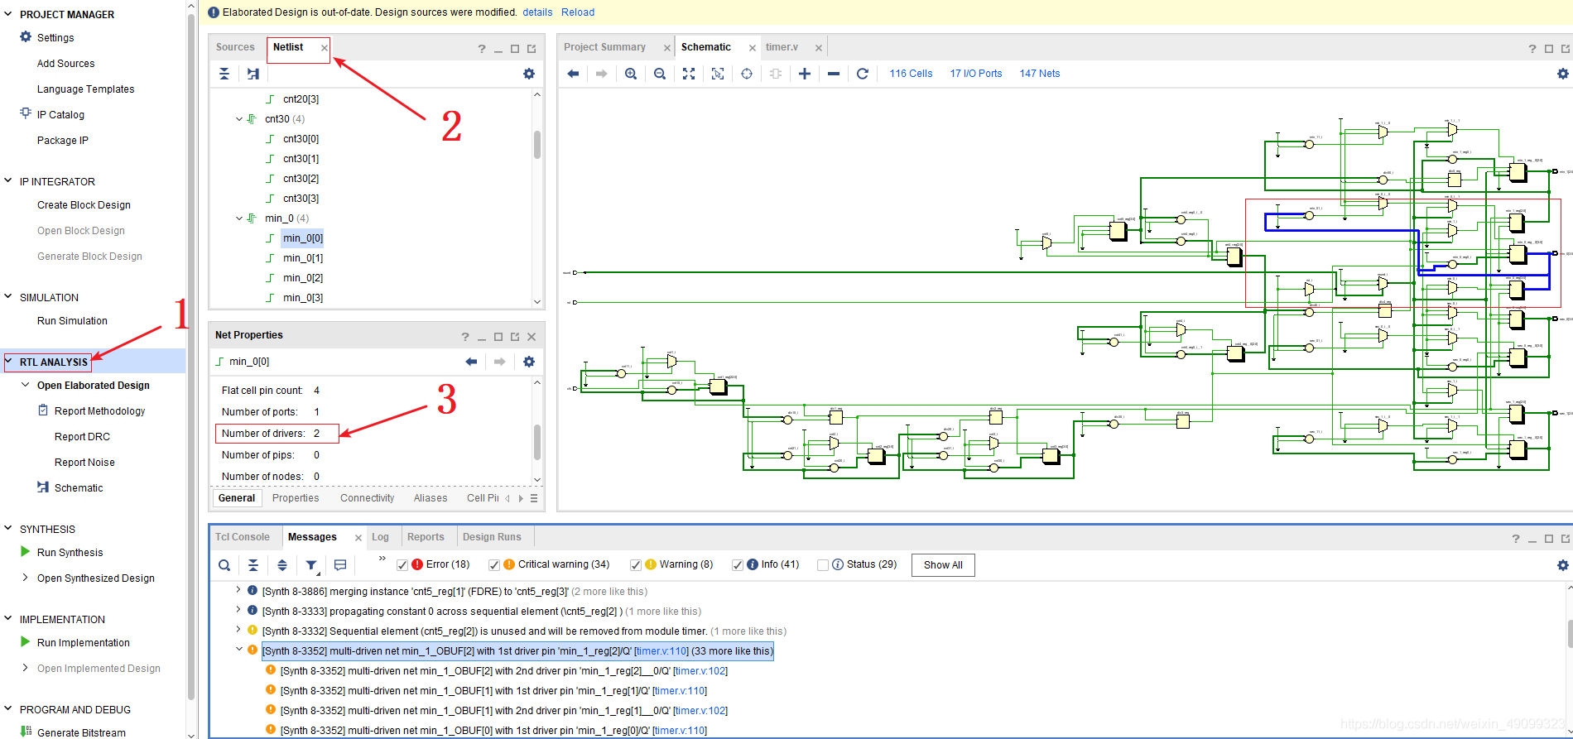Collapse the RTL ANALYSIS section

tap(9, 362)
